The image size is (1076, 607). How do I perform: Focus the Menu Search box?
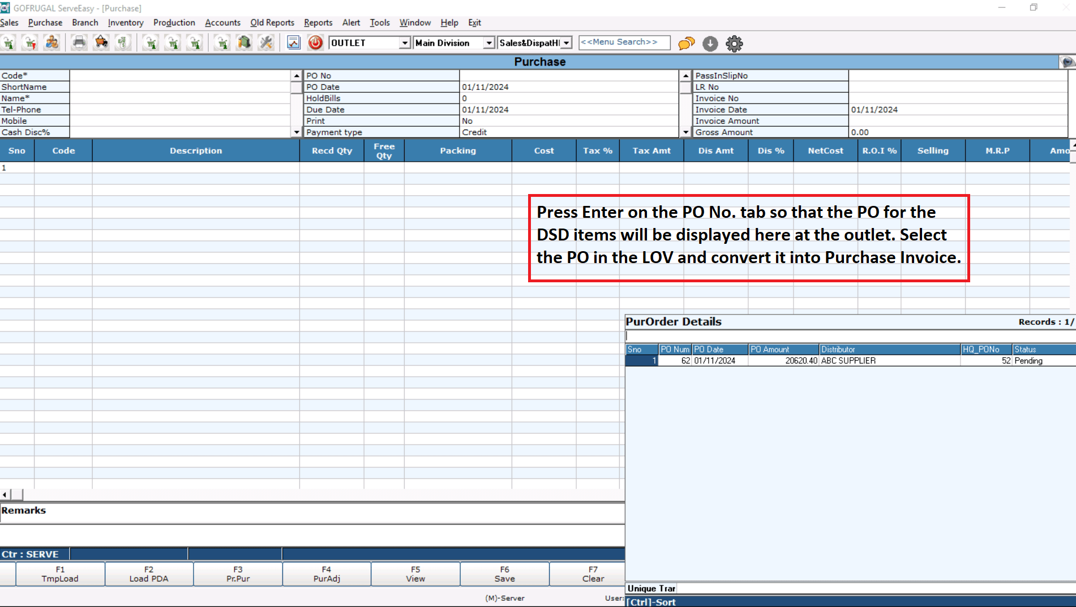click(624, 42)
